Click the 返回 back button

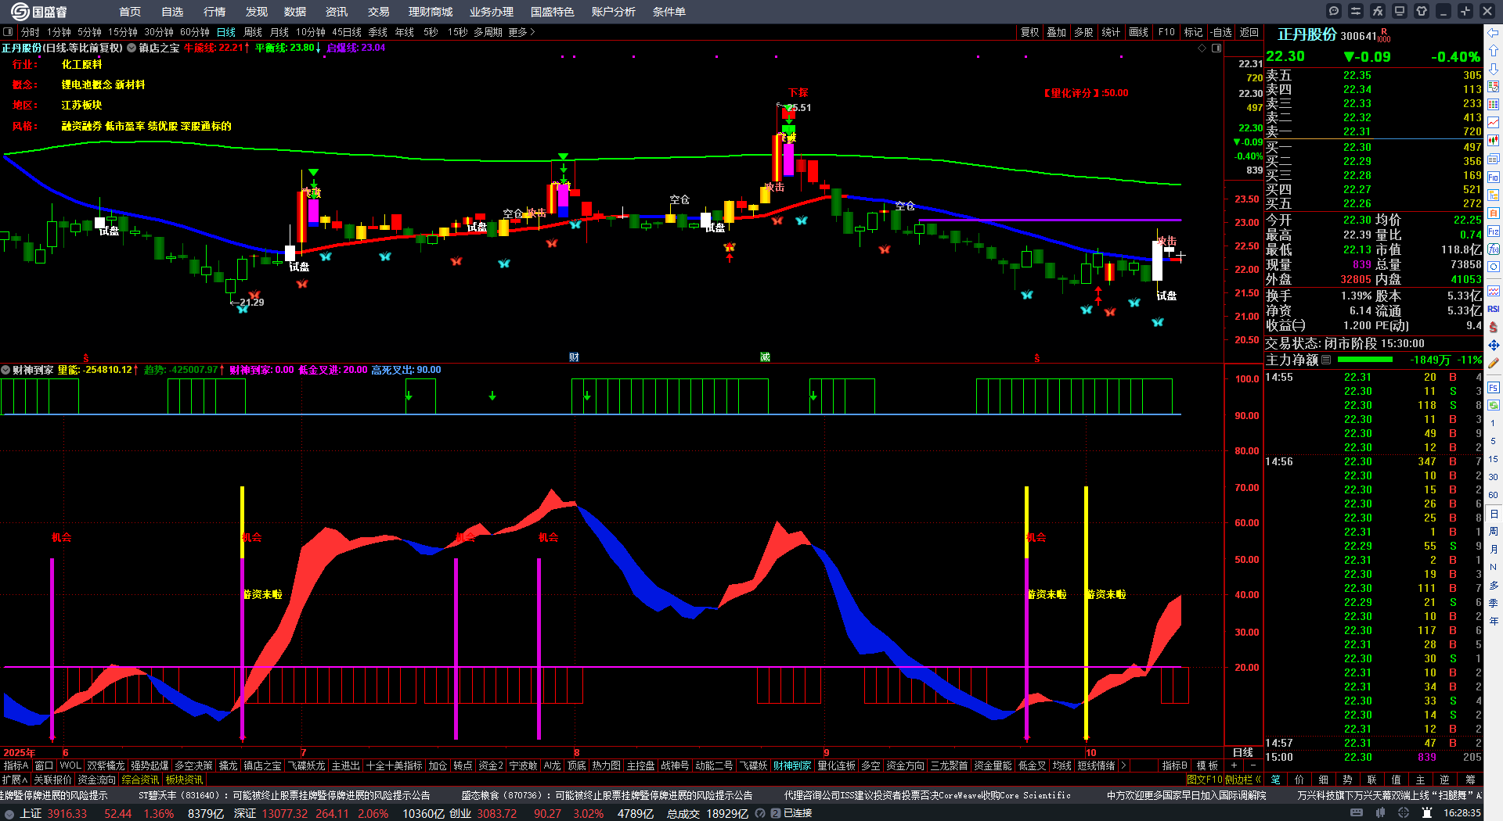(1249, 32)
